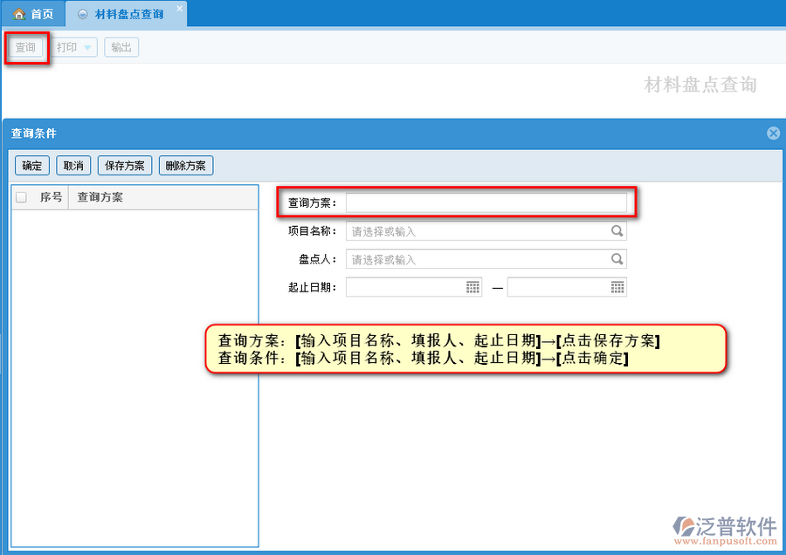The height and width of the screenshot is (555, 786).
Task: Click into the 盘点人 text field
Action: (x=476, y=259)
